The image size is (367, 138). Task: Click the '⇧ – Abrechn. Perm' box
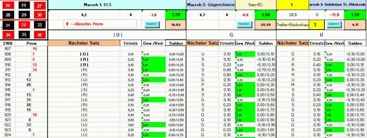coord(100,24)
